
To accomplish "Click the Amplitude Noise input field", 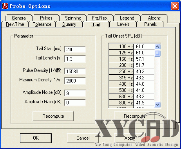I will click(x=75, y=93).
